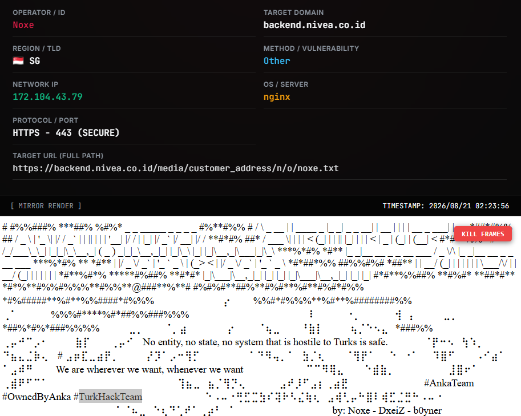Click the server value nginx

point(277,97)
